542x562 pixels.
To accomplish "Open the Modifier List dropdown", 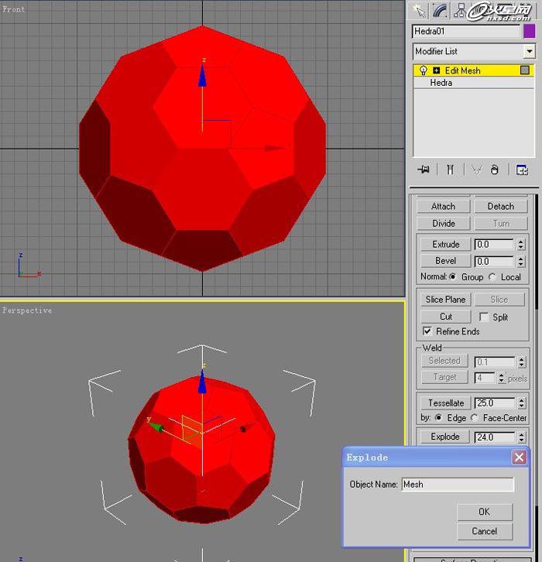I will pyautogui.click(x=530, y=52).
